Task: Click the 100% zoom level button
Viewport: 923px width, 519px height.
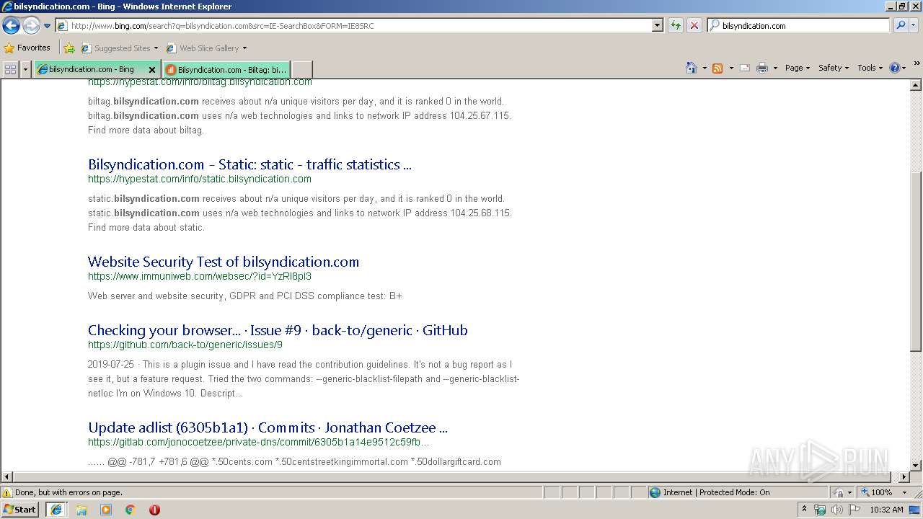Action: pos(877,492)
